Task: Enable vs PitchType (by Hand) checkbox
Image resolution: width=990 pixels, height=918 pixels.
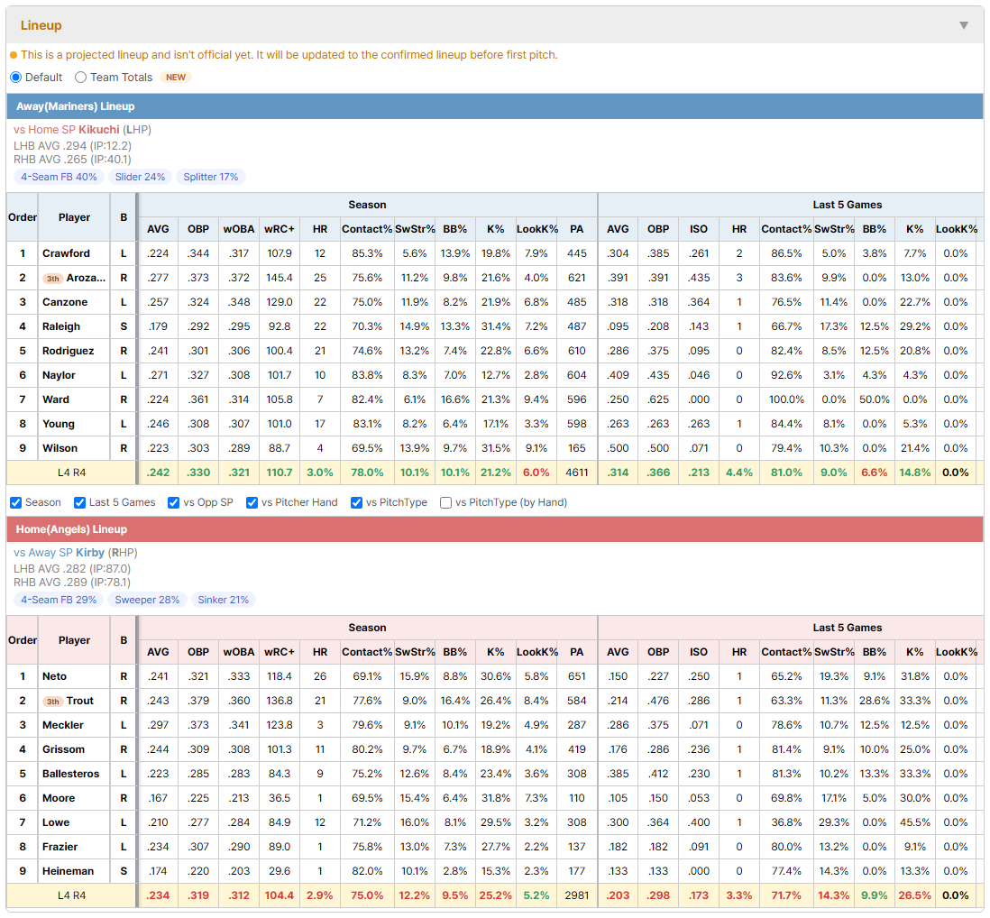Action: (x=445, y=502)
